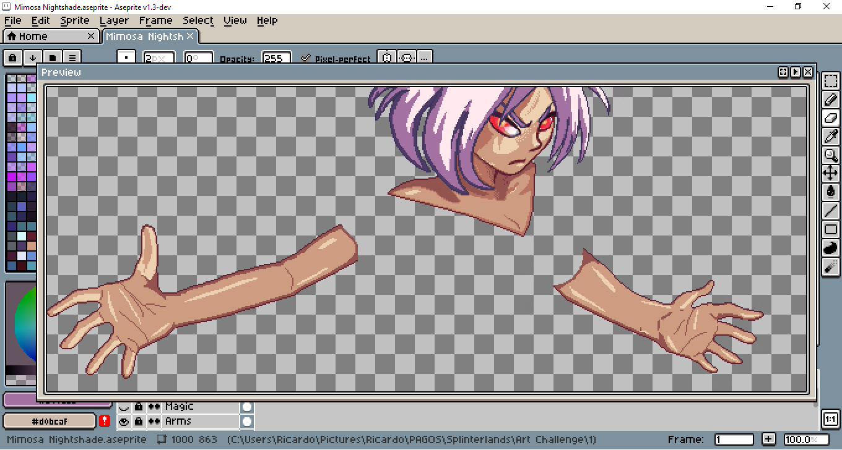The height and width of the screenshot is (450, 842).
Task: Click the red color warning icon
Action: (105, 421)
